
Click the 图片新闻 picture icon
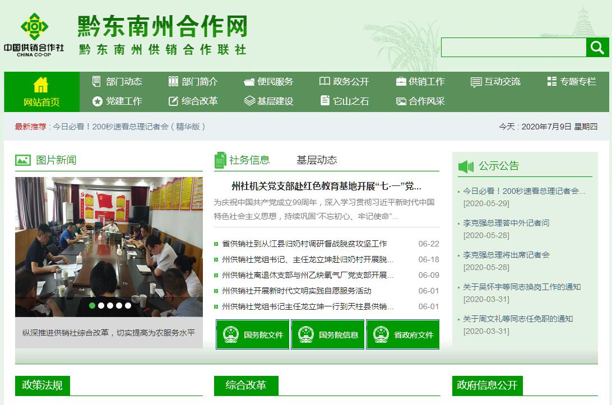[x=23, y=160]
